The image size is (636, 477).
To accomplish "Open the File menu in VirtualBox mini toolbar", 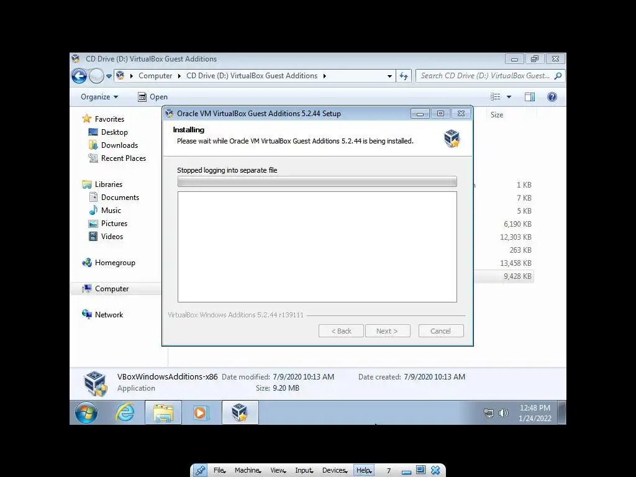I will (219, 470).
